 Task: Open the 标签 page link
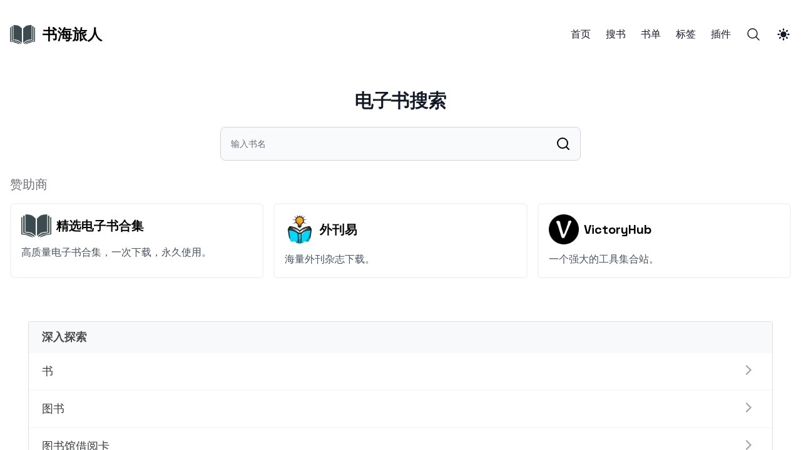[x=686, y=34]
